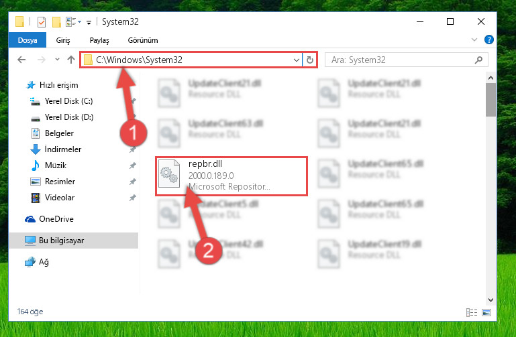Open the Help question mark icon

489,40
